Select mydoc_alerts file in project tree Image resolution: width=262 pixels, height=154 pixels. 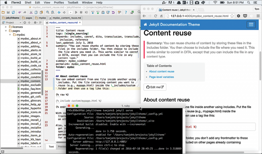tap(29, 50)
